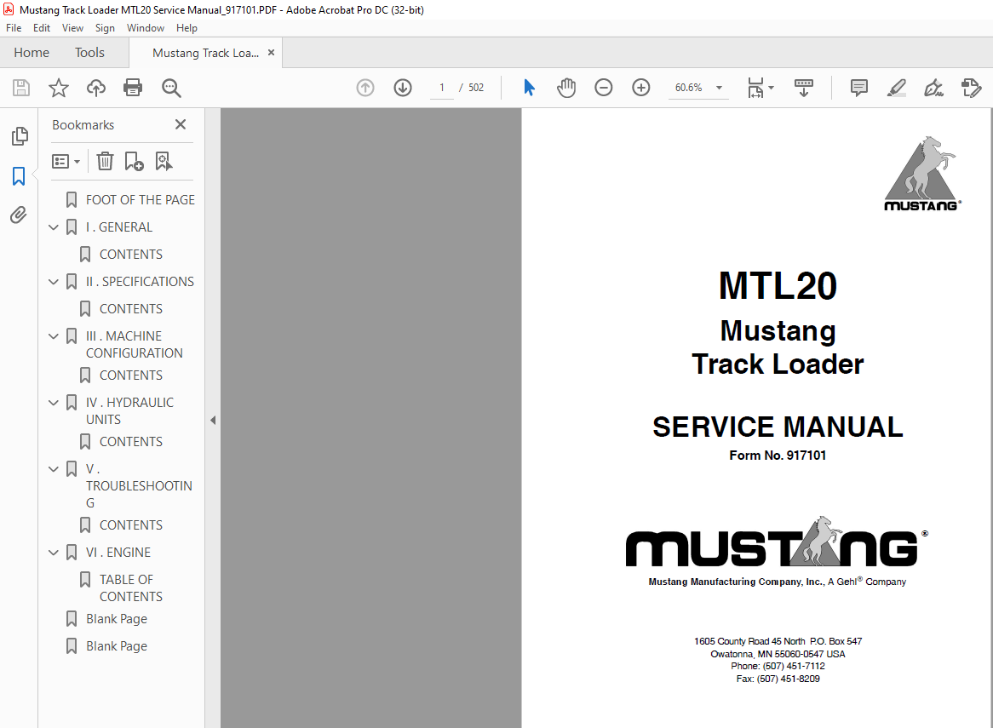The image size is (993, 728).
Task: Open the Window menu
Action: coord(146,28)
